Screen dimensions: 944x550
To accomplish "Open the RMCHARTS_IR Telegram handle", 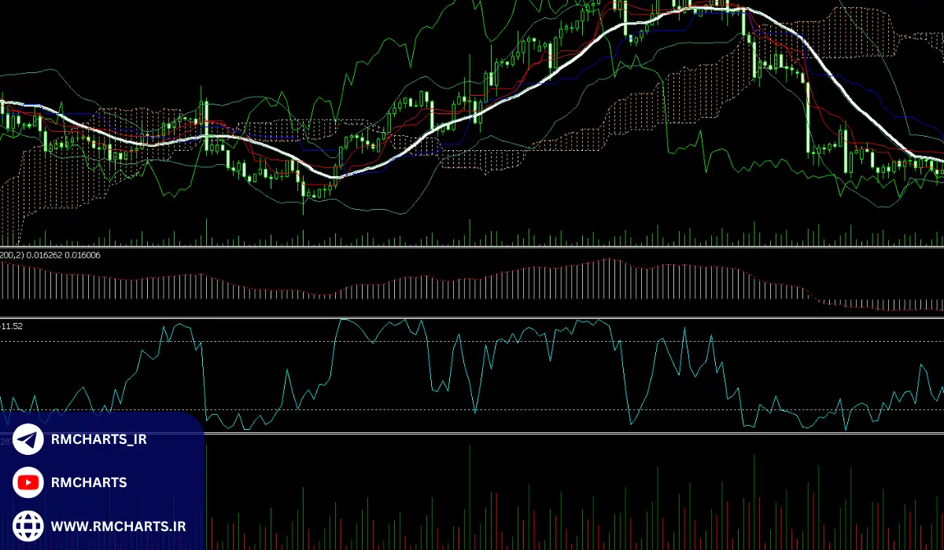I will [x=99, y=440].
